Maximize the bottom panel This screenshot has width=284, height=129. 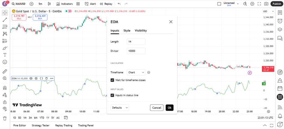[272, 125]
